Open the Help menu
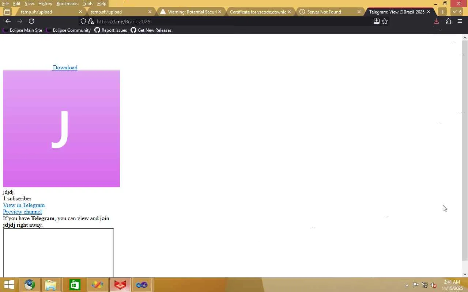 (x=102, y=4)
